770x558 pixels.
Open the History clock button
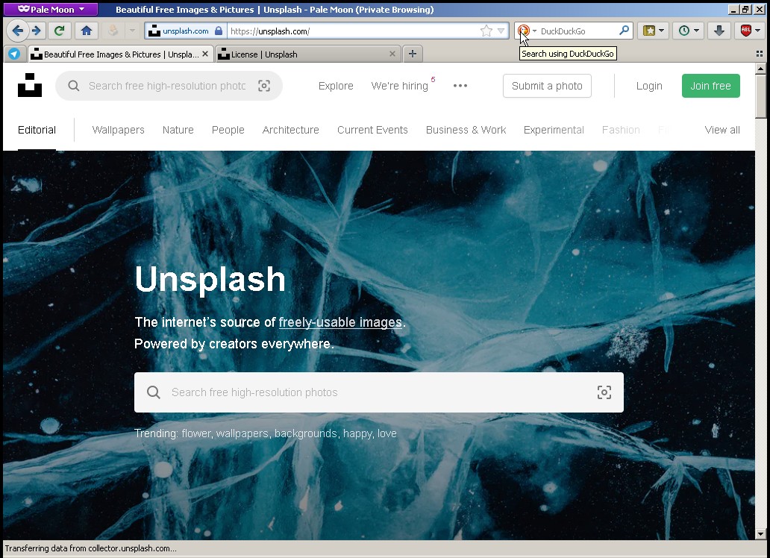[683, 31]
